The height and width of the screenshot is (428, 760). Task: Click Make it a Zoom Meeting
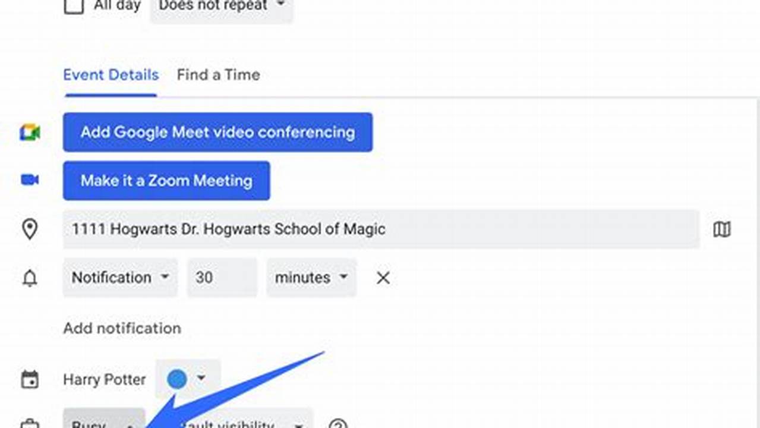tap(166, 181)
